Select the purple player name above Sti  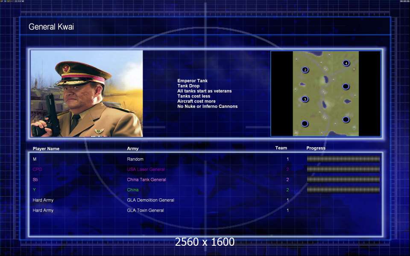(x=38, y=169)
